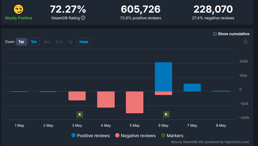
Task: Click marker A flag on the chart
Action: click(79, 114)
